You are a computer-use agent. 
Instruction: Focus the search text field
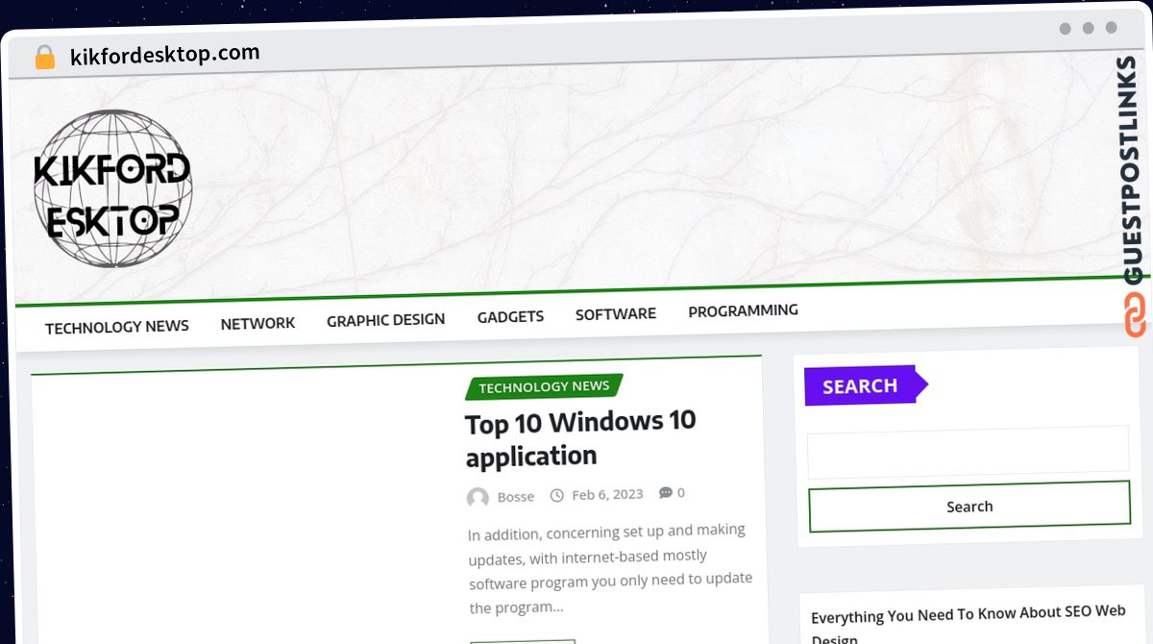(968, 452)
